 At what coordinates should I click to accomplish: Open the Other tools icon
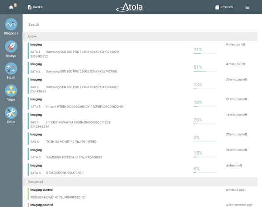point(11,112)
